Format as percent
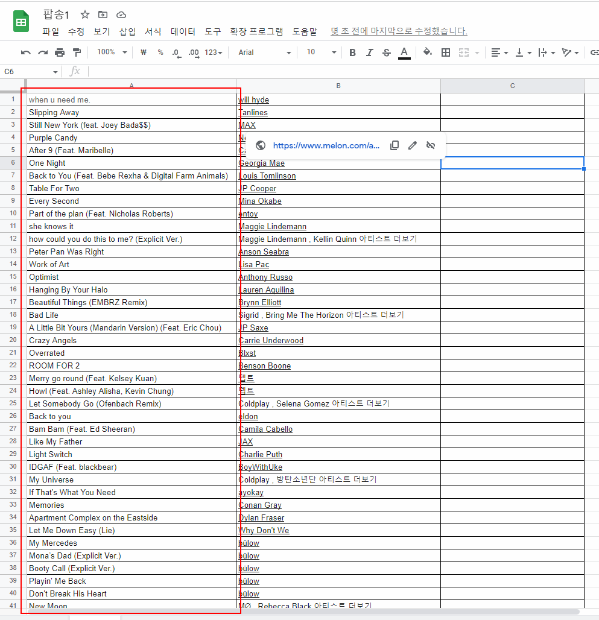Image resolution: width=599 pixels, height=620 pixels. [160, 52]
